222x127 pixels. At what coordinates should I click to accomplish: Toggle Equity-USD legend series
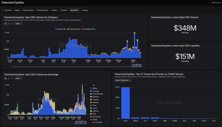tap(61, 29)
